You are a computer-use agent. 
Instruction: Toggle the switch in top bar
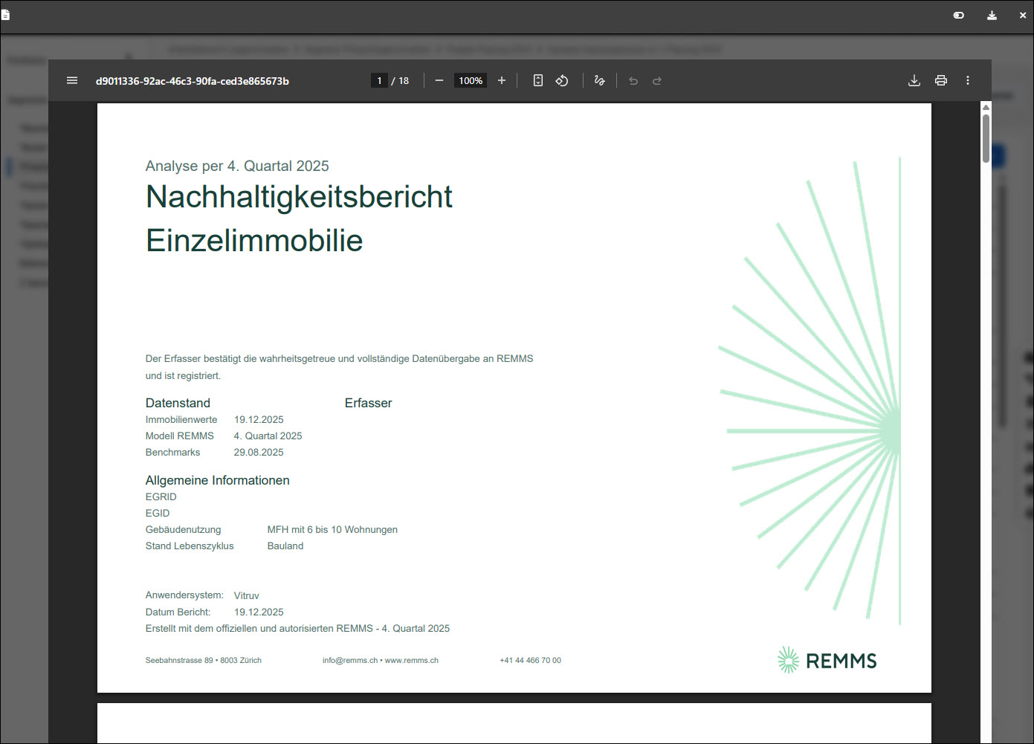[959, 15]
